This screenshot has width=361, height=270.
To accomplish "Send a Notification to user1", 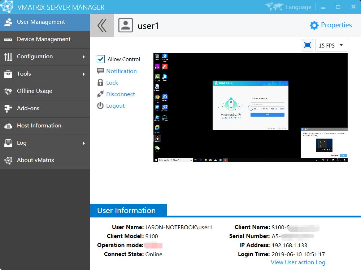I will [x=121, y=71].
